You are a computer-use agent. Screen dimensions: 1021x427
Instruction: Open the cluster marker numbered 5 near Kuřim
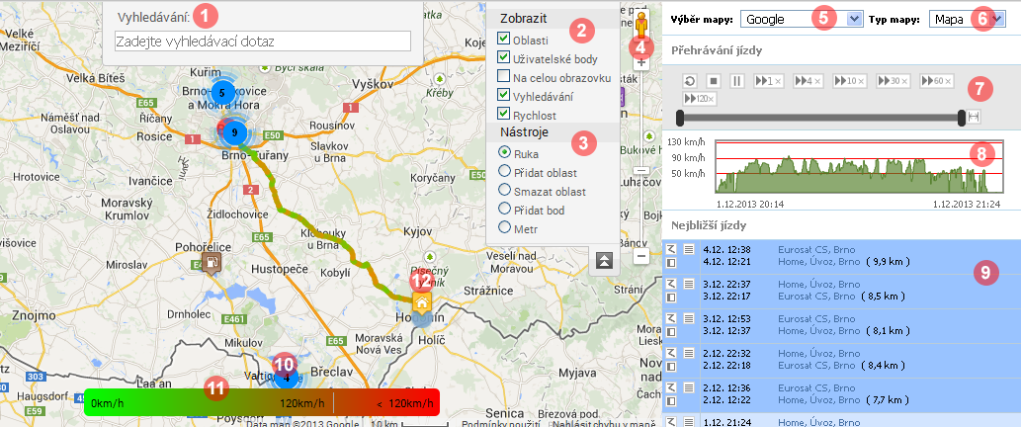click(222, 93)
